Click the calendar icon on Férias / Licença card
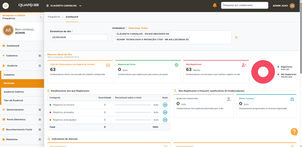Viewport: 302px width, 147px height. coord(292,99)
